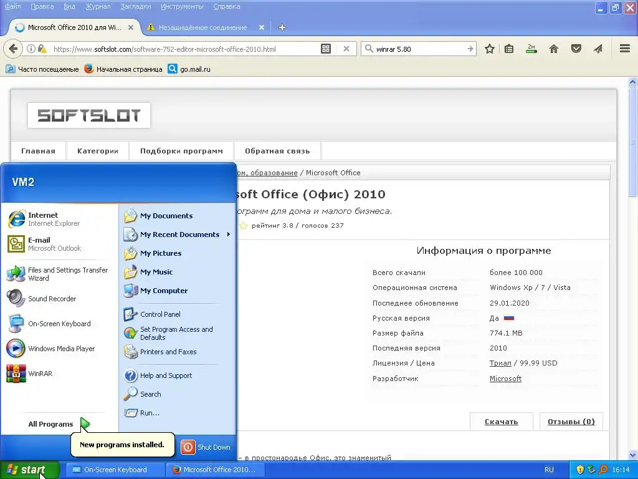638x479 pixels.
Task: Click the address bar URL field
Action: [x=183, y=49]
